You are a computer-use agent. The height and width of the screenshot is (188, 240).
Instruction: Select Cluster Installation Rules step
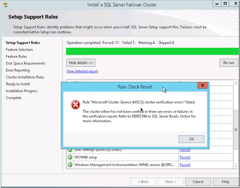[x=25, y=77]
